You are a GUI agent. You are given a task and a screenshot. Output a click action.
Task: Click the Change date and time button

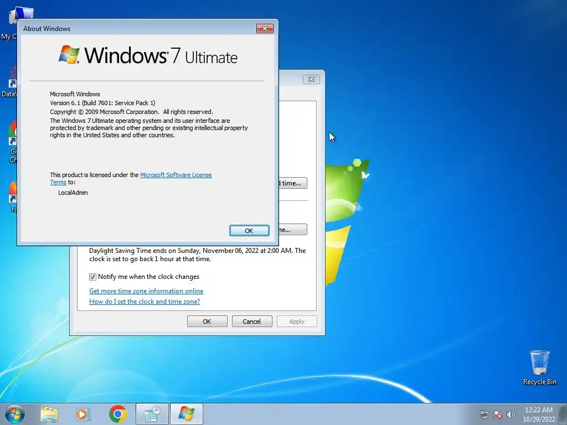(x=292, y=183)
